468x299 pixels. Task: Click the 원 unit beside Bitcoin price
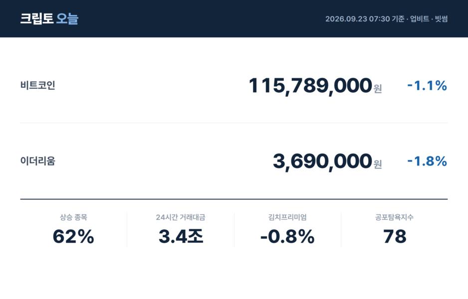378,89
